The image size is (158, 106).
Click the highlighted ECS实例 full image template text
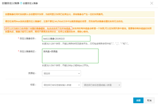pyautogui.click(x=38, y=28)
